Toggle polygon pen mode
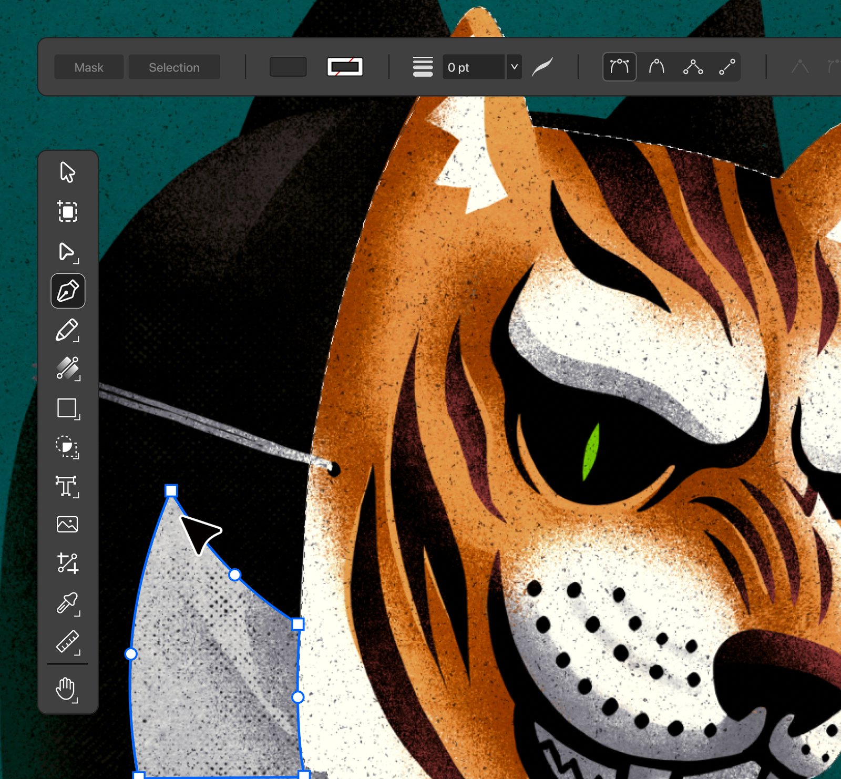 (x=693, y=67)
